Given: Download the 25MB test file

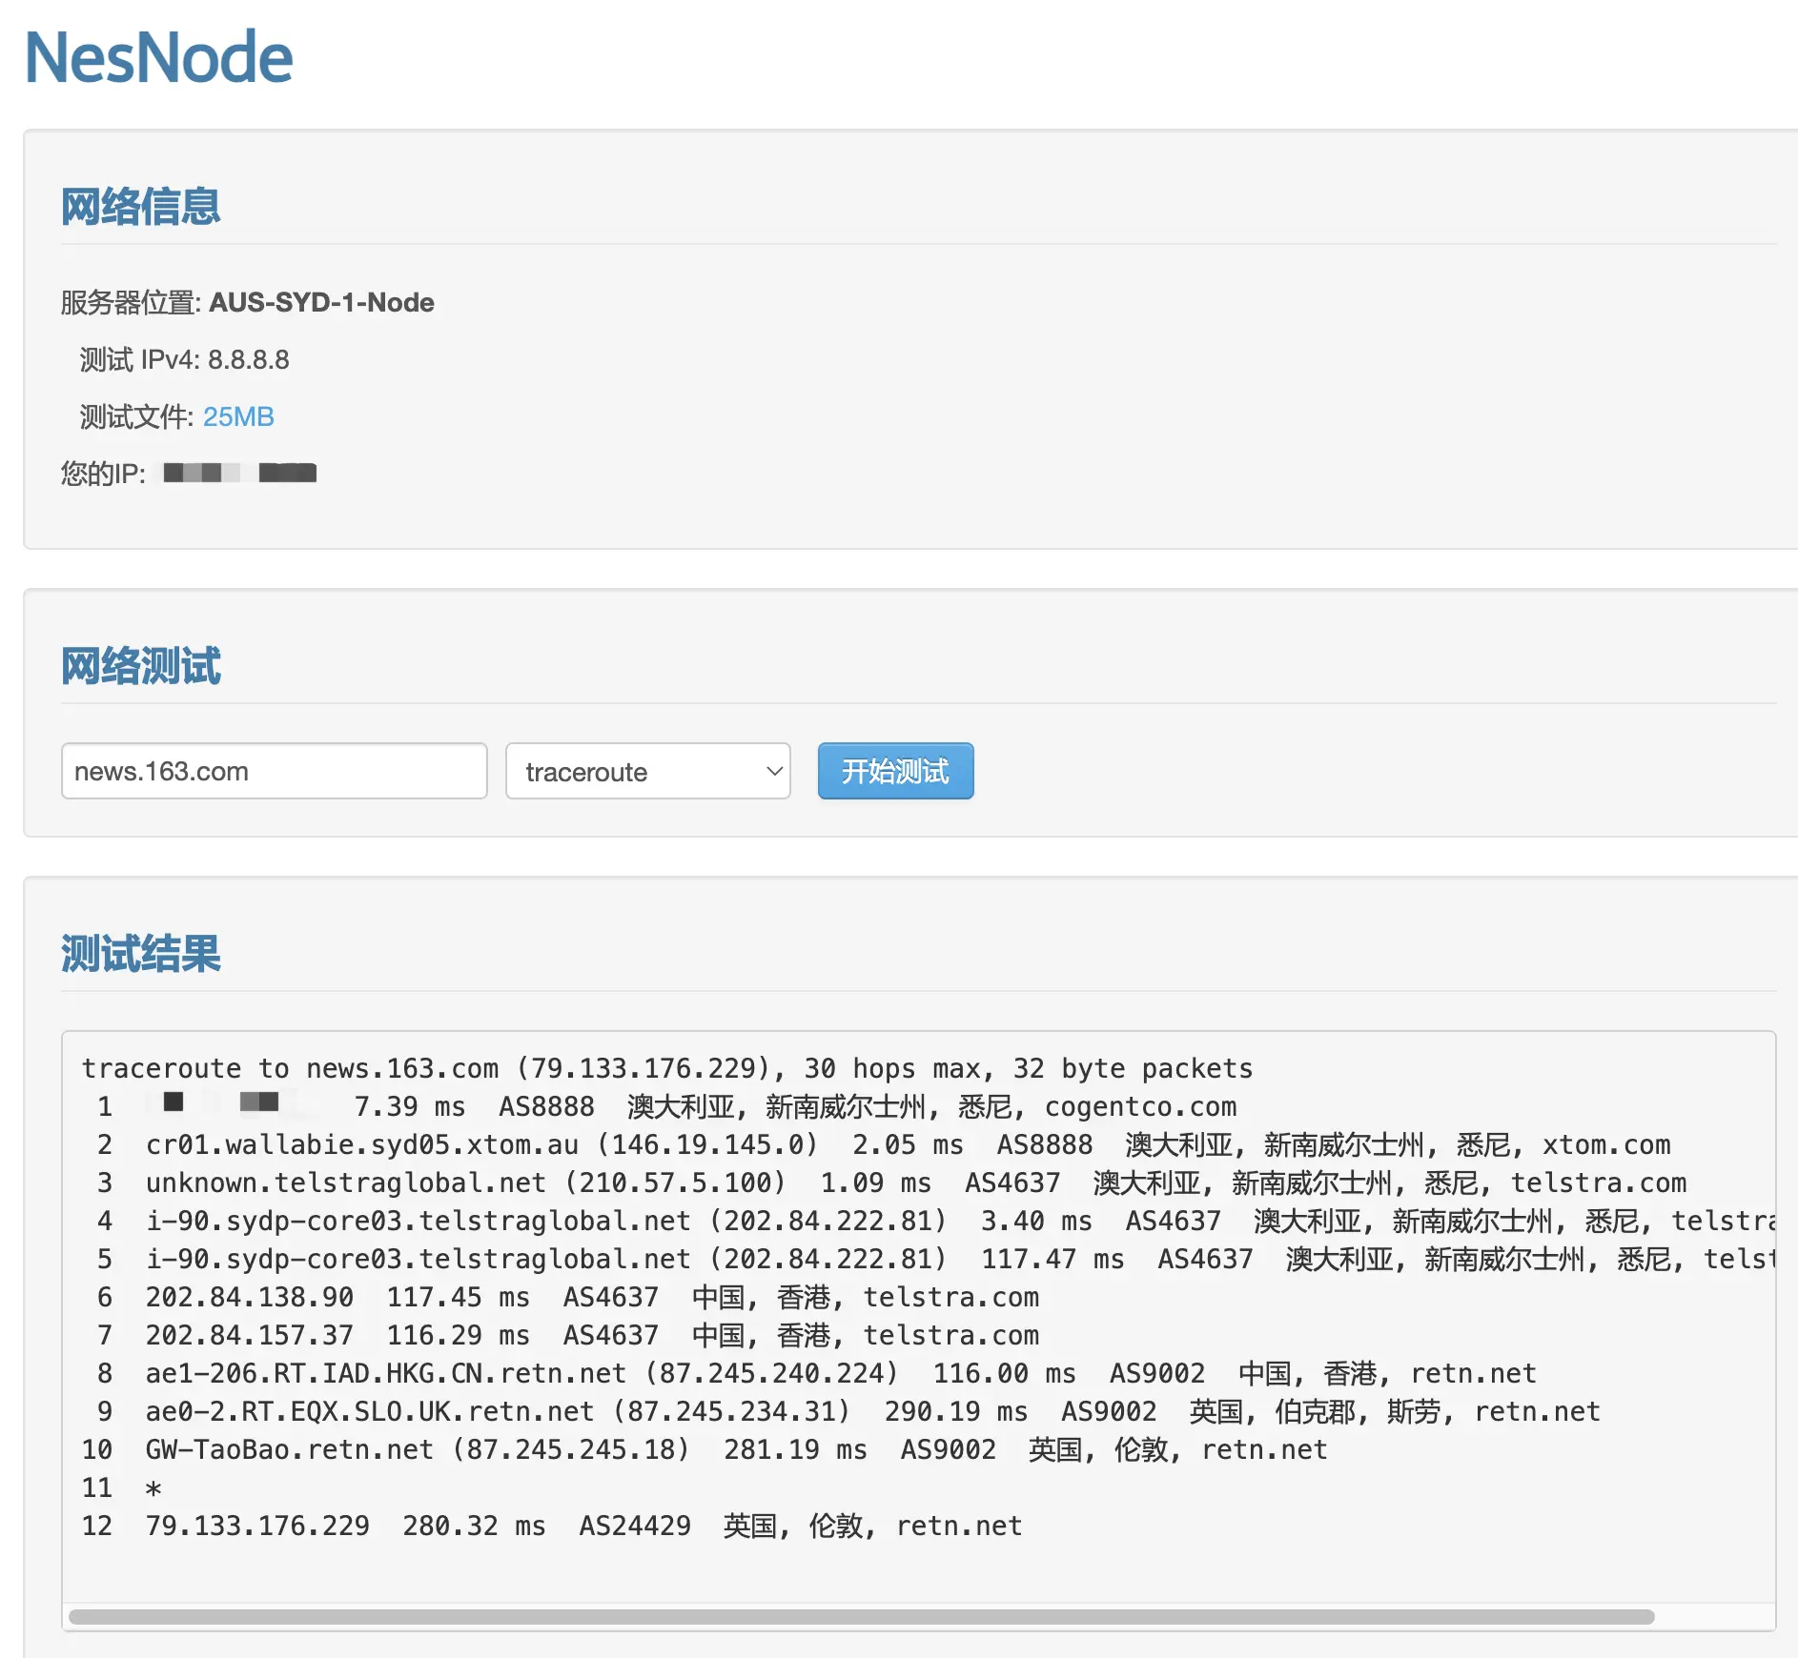Looking at the screenshot, I should click(x=238, y=416).
